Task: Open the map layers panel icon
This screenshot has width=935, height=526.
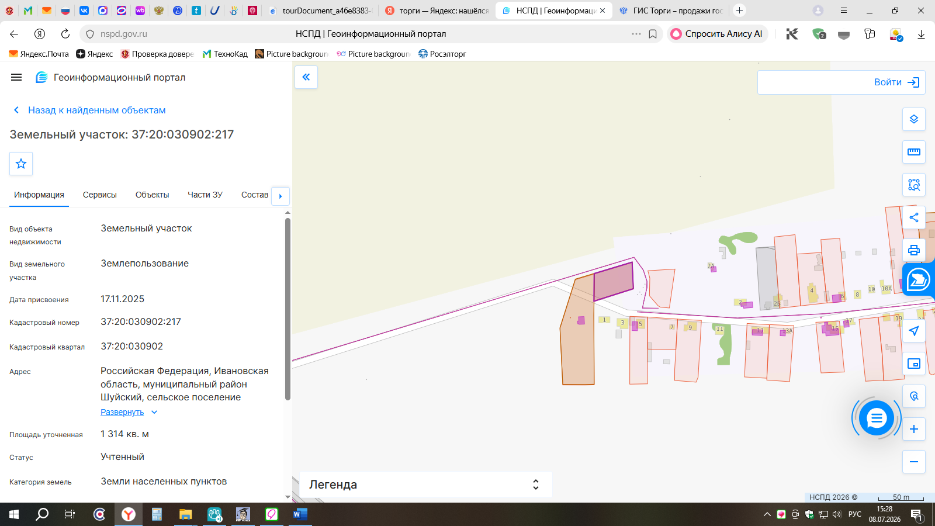Action: 914,119
